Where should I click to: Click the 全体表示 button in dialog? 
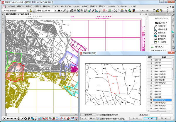tap(89, 115)
